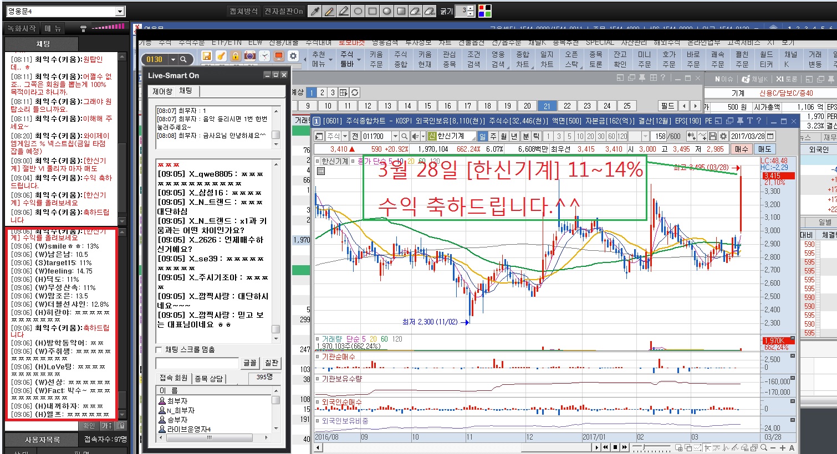Expand the 주식툴바 dropdown
Viewport: 837px width, 454px height.
click(350, 59)
